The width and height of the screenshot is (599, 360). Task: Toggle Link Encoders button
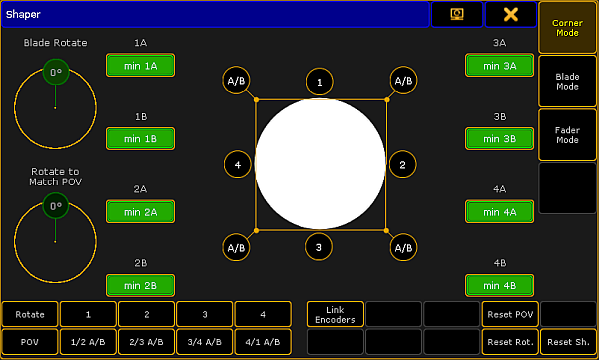point(335,314)
